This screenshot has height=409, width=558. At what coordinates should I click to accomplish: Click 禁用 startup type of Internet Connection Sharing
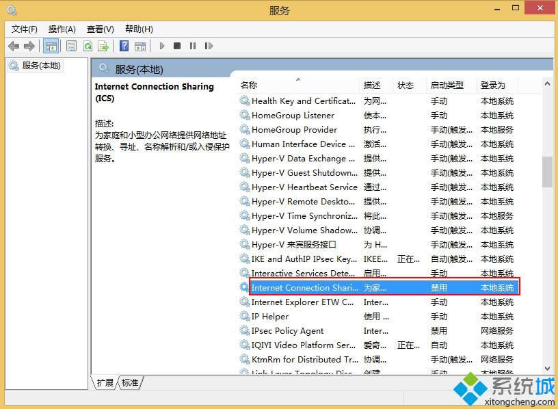click(439, 288)
